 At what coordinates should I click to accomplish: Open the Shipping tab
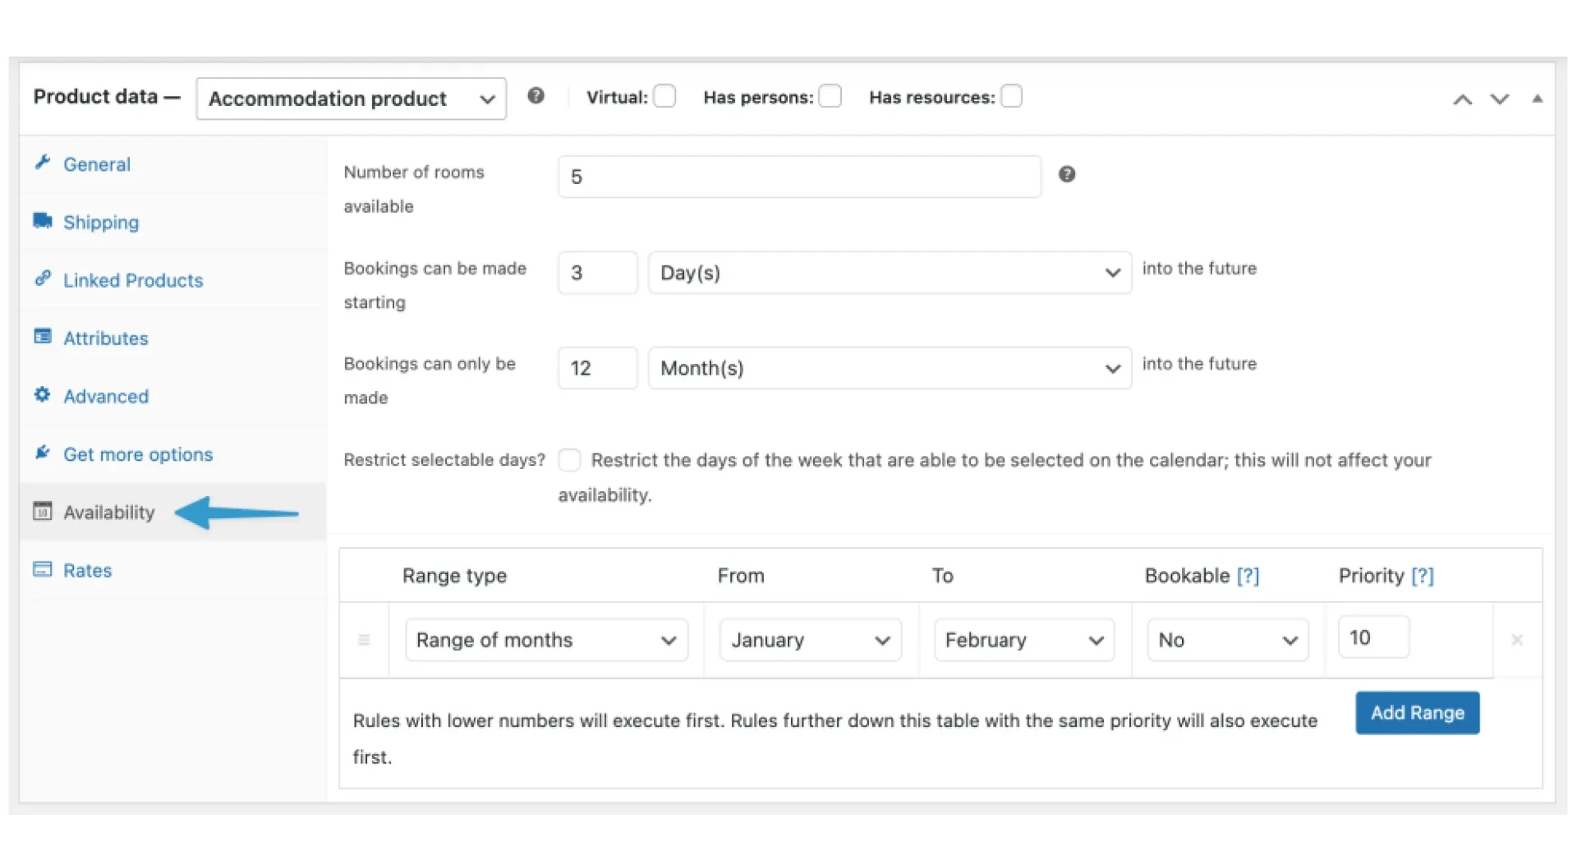tap(173, 223)
